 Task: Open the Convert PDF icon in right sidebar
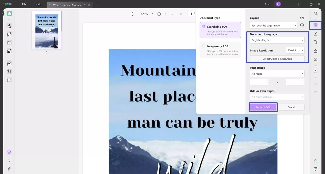316,34
